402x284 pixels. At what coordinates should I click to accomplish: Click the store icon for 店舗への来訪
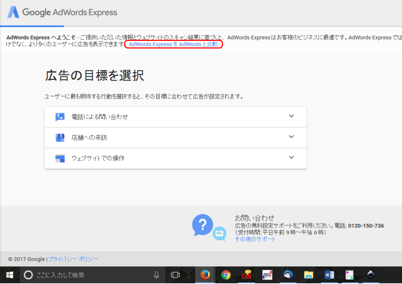tap(60, 138)
